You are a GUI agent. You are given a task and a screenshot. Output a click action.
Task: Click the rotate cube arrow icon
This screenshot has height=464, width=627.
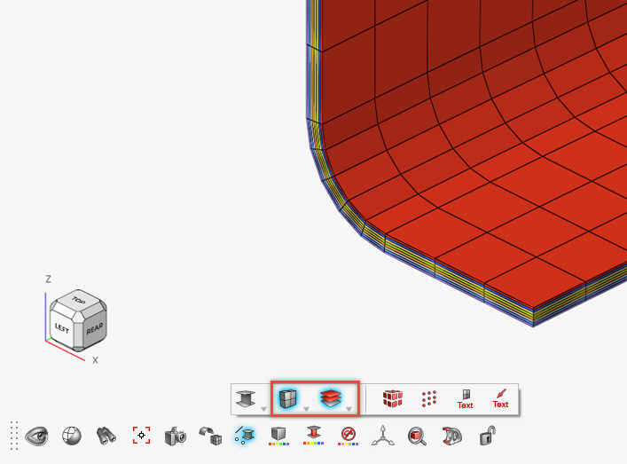pos(210,436)
